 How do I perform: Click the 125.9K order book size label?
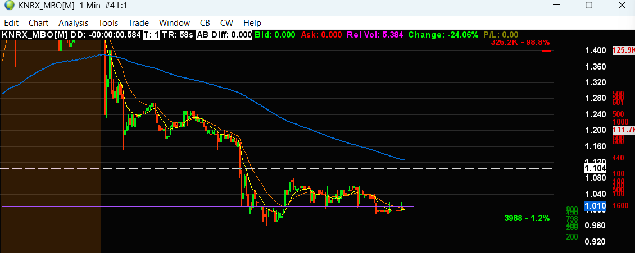point(623,50)
